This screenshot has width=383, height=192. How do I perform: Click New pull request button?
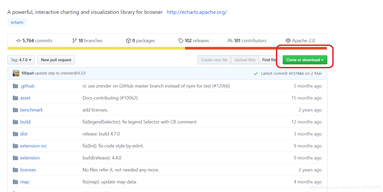coord(56,60)
